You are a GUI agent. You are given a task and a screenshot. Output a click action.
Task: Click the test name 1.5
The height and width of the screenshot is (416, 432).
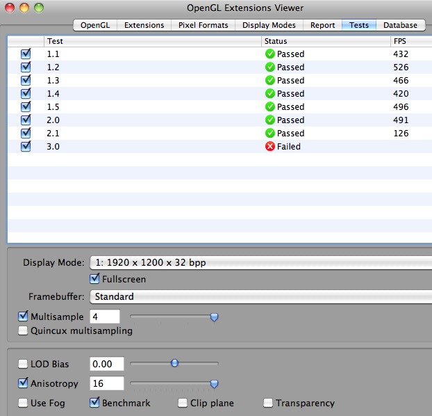point(53,107)
